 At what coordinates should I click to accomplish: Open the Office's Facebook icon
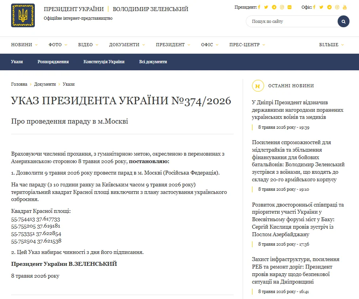click(314, 8)
